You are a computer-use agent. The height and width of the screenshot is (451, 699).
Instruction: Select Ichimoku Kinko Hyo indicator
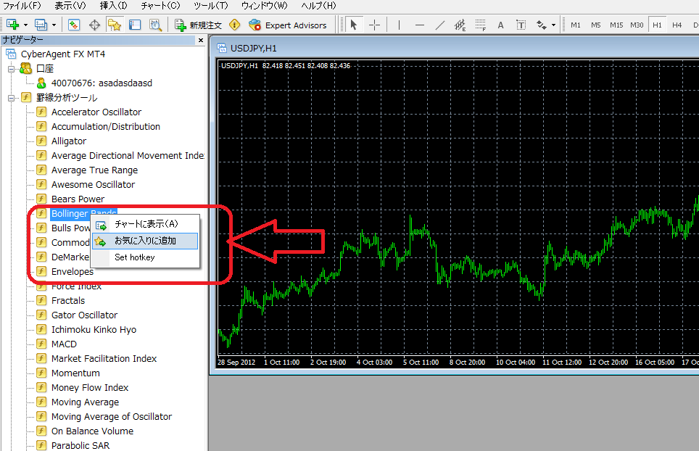[x=94, y=329]
